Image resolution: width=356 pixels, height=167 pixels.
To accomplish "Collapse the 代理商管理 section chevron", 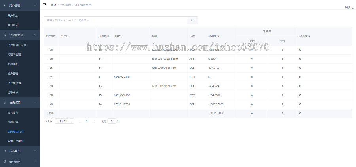I will click(x=35, y=35).
